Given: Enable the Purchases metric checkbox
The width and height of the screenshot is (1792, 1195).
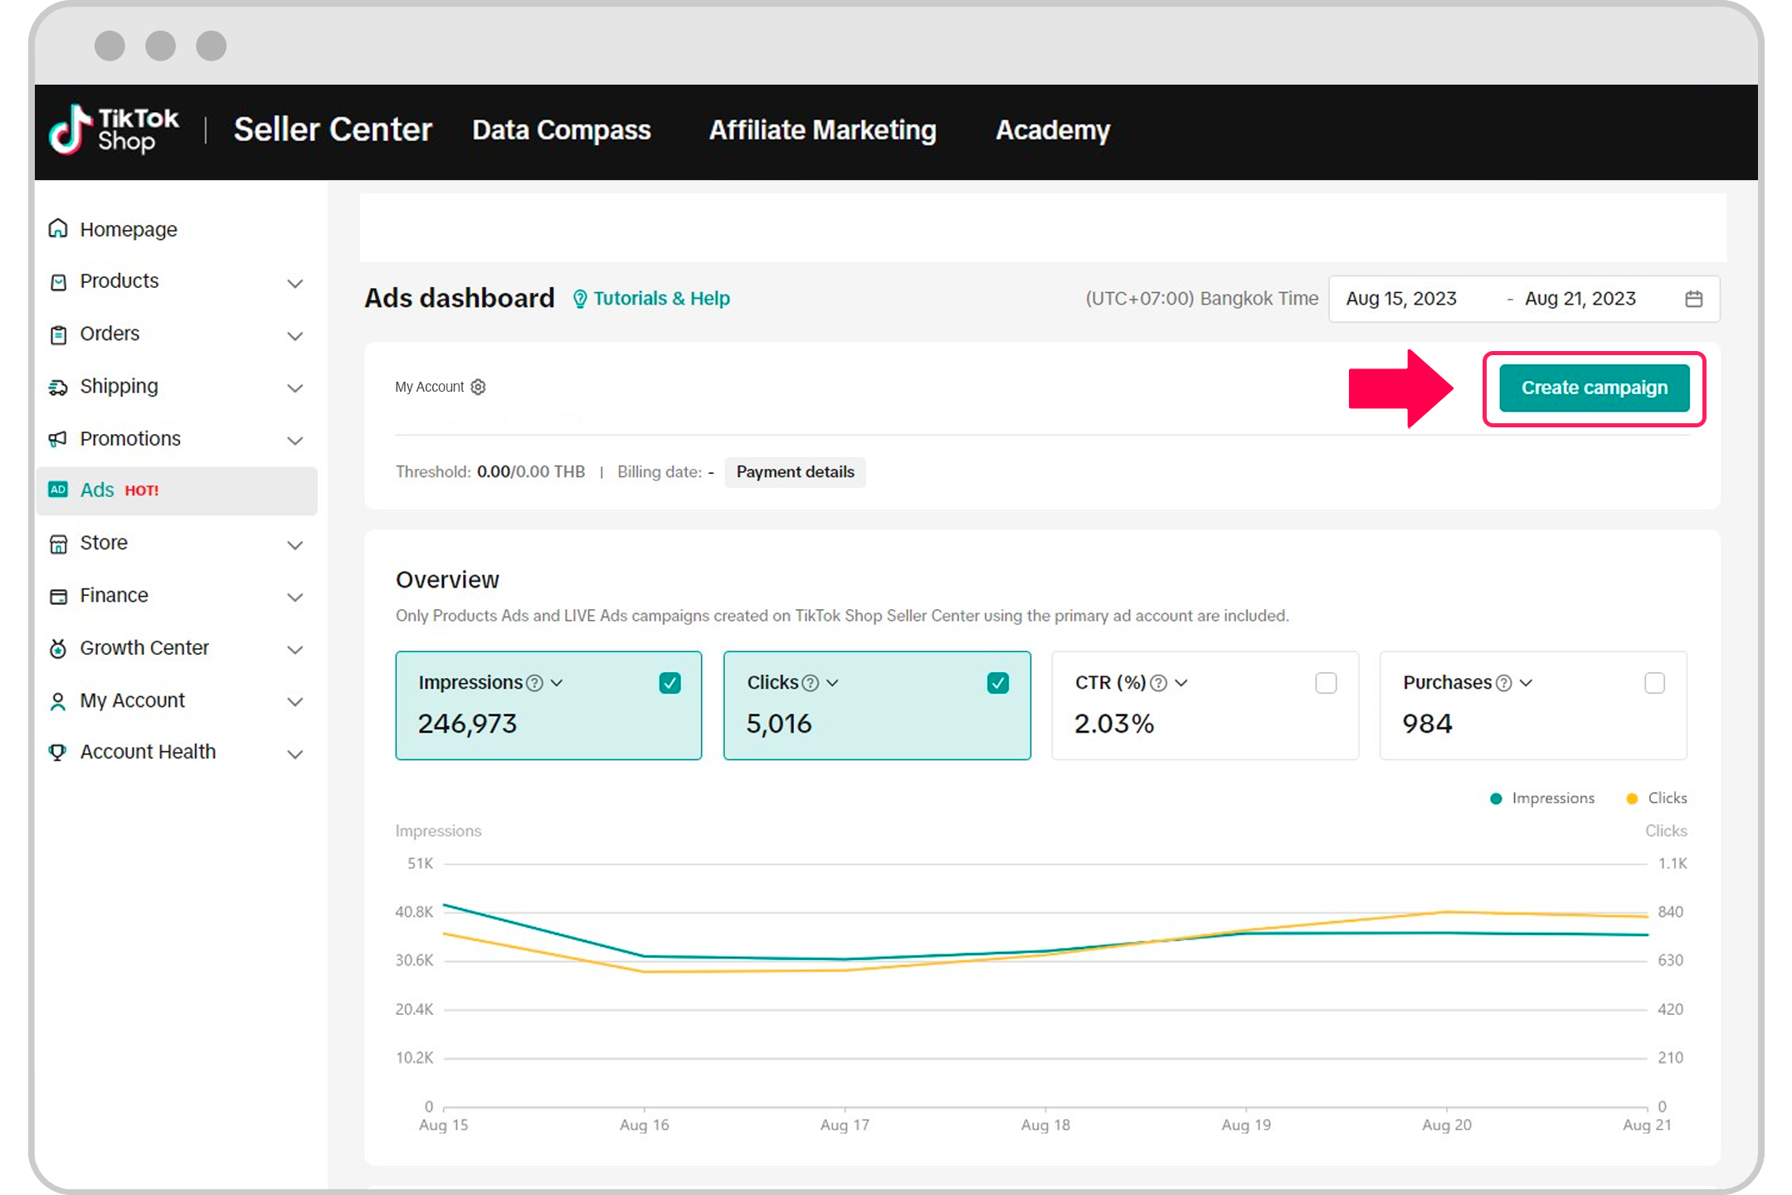Looking at the screenshot, I should [x=1655, y=682].
